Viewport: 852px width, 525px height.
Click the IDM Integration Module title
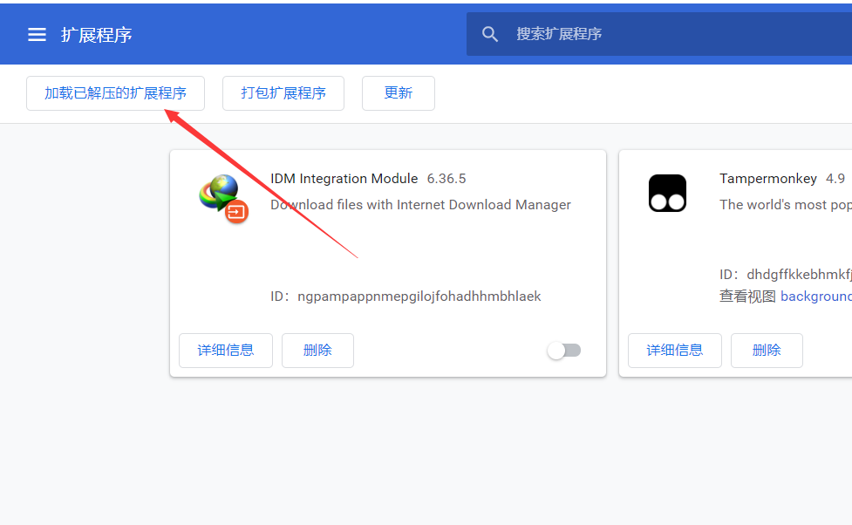(x=344, y=179)
